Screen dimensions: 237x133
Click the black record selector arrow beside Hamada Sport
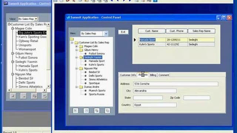tap(135, 40)
